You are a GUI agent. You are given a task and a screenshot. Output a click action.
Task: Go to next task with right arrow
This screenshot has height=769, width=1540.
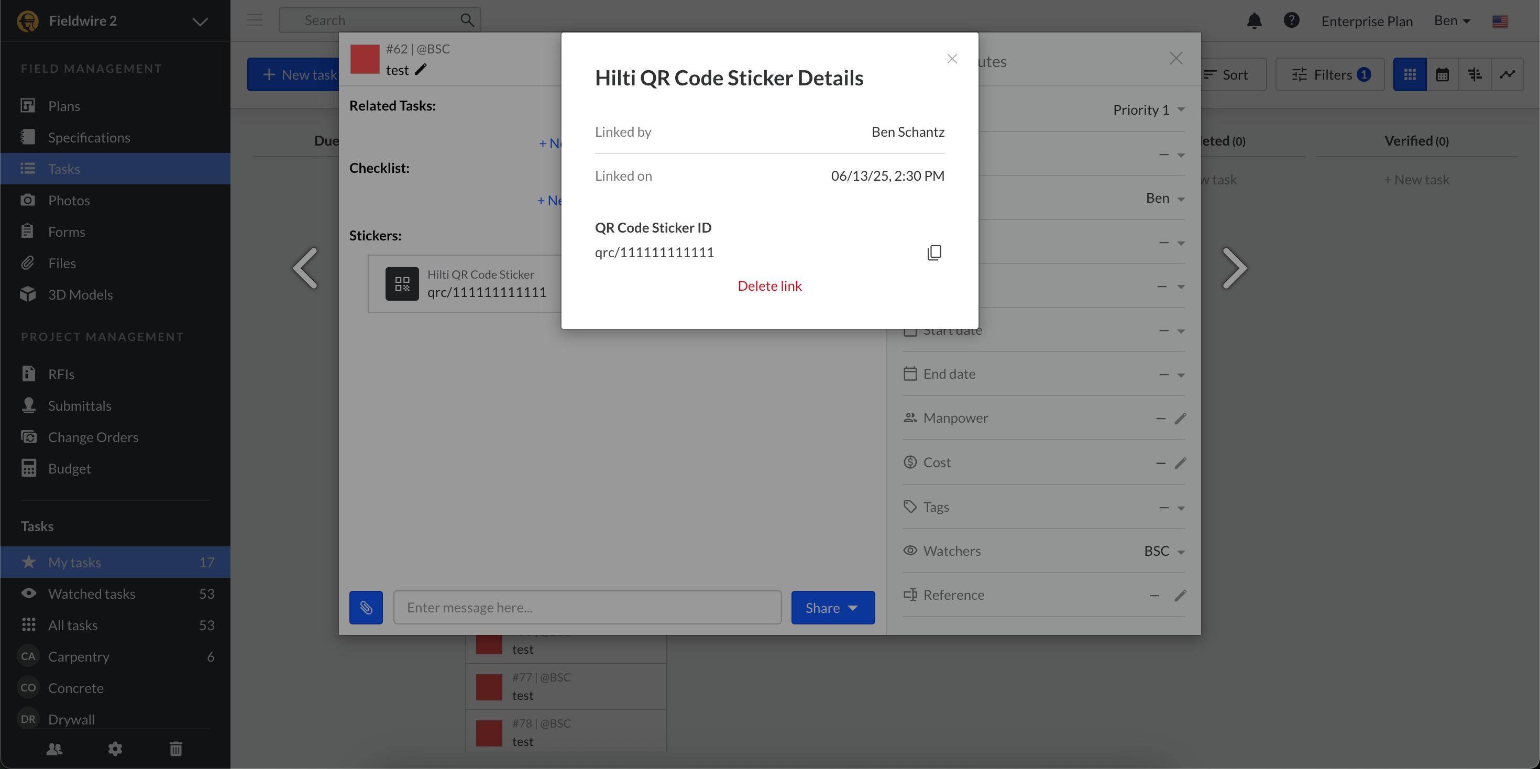pos(1234,268)
